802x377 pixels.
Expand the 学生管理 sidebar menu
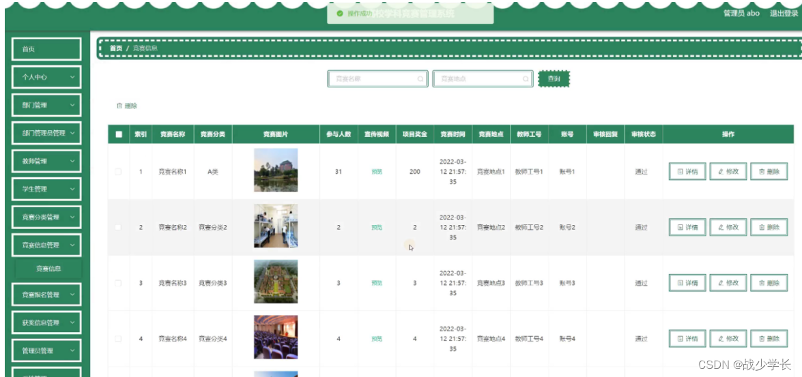(46, 189)
